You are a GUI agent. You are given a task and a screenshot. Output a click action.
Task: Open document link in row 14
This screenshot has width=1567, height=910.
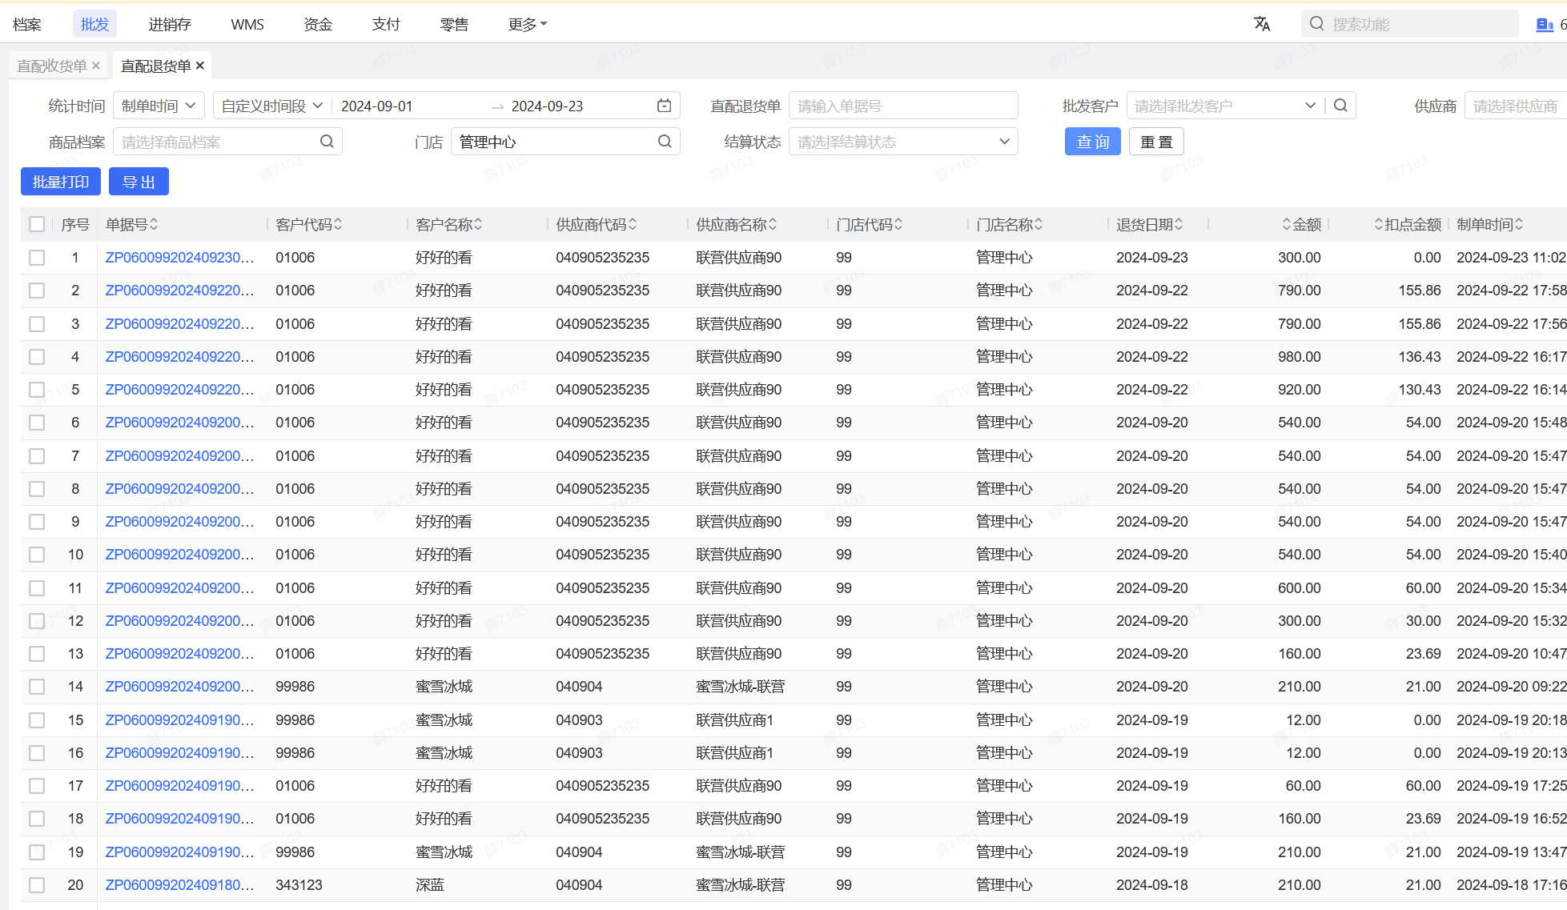(179, 687)
